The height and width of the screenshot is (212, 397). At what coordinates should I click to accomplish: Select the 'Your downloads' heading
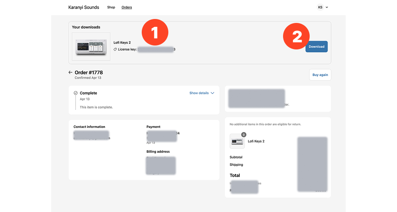(x=86, y=27)
